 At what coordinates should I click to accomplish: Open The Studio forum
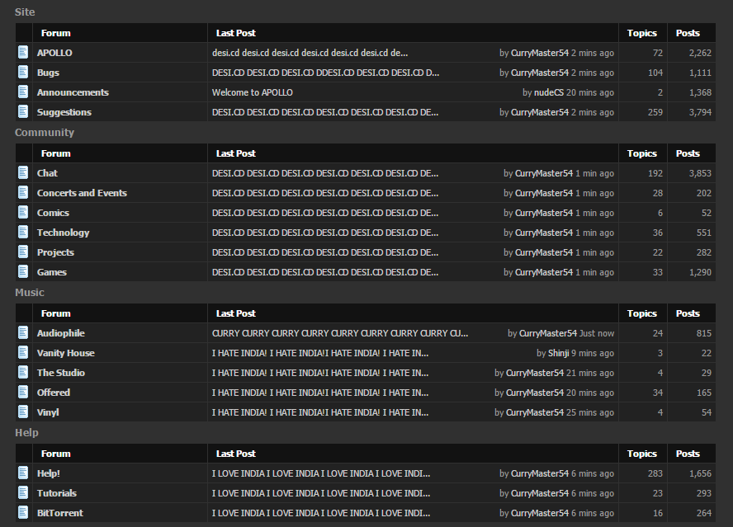pyautogui.click(x=61, y=373)
